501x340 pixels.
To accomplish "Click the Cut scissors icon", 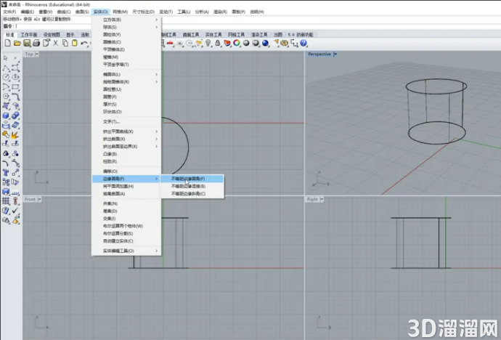I will [x=56, y=43].
